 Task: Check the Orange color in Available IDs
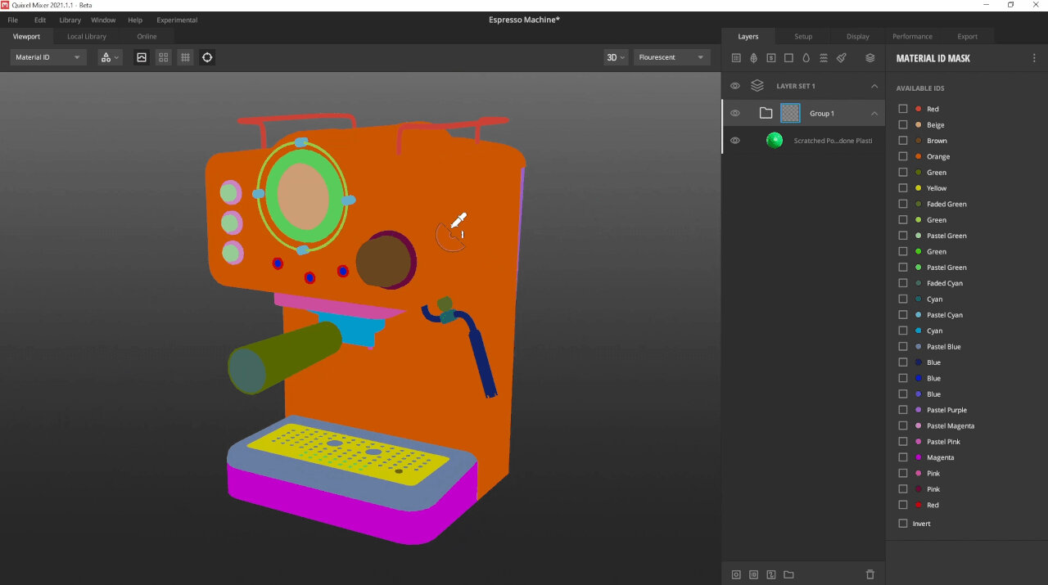tap(901, 156)
